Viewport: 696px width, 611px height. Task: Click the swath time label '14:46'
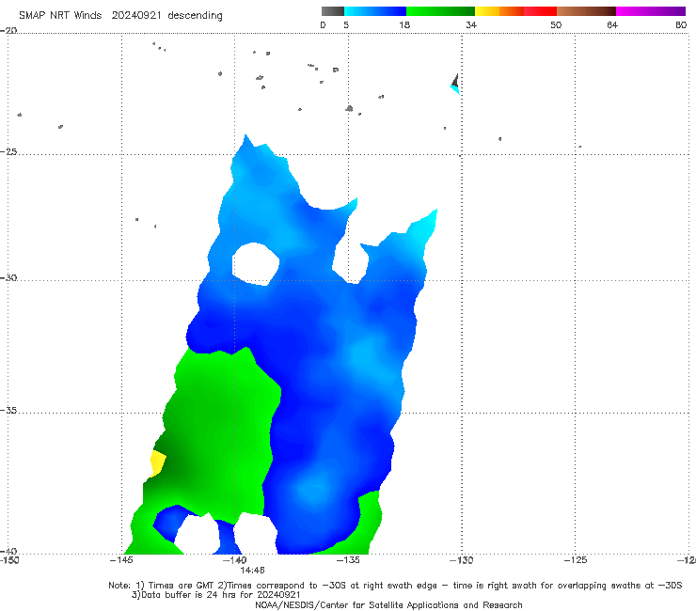tap(253, 571)
